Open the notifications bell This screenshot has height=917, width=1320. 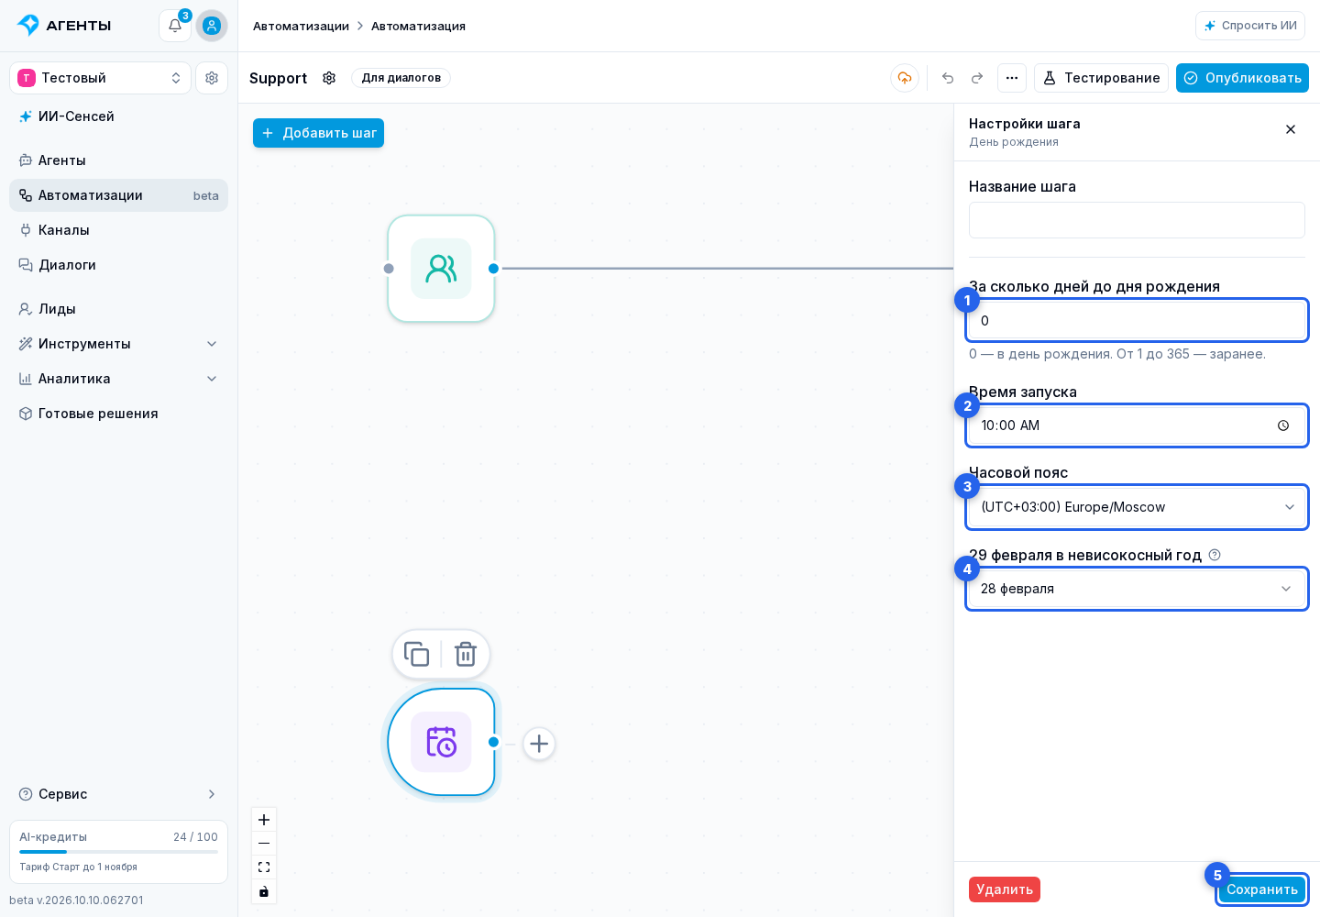[x=174, y=26]
